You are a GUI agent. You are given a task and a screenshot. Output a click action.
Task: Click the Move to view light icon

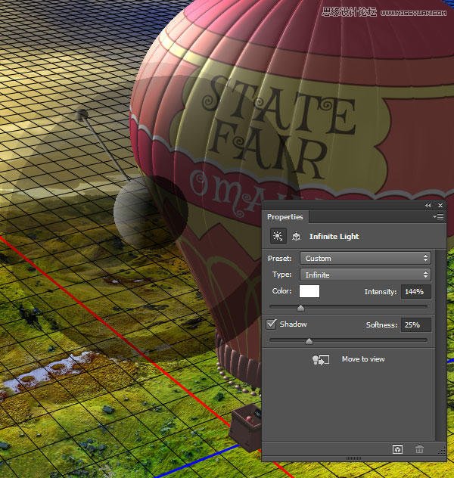[x=321, y=360]
